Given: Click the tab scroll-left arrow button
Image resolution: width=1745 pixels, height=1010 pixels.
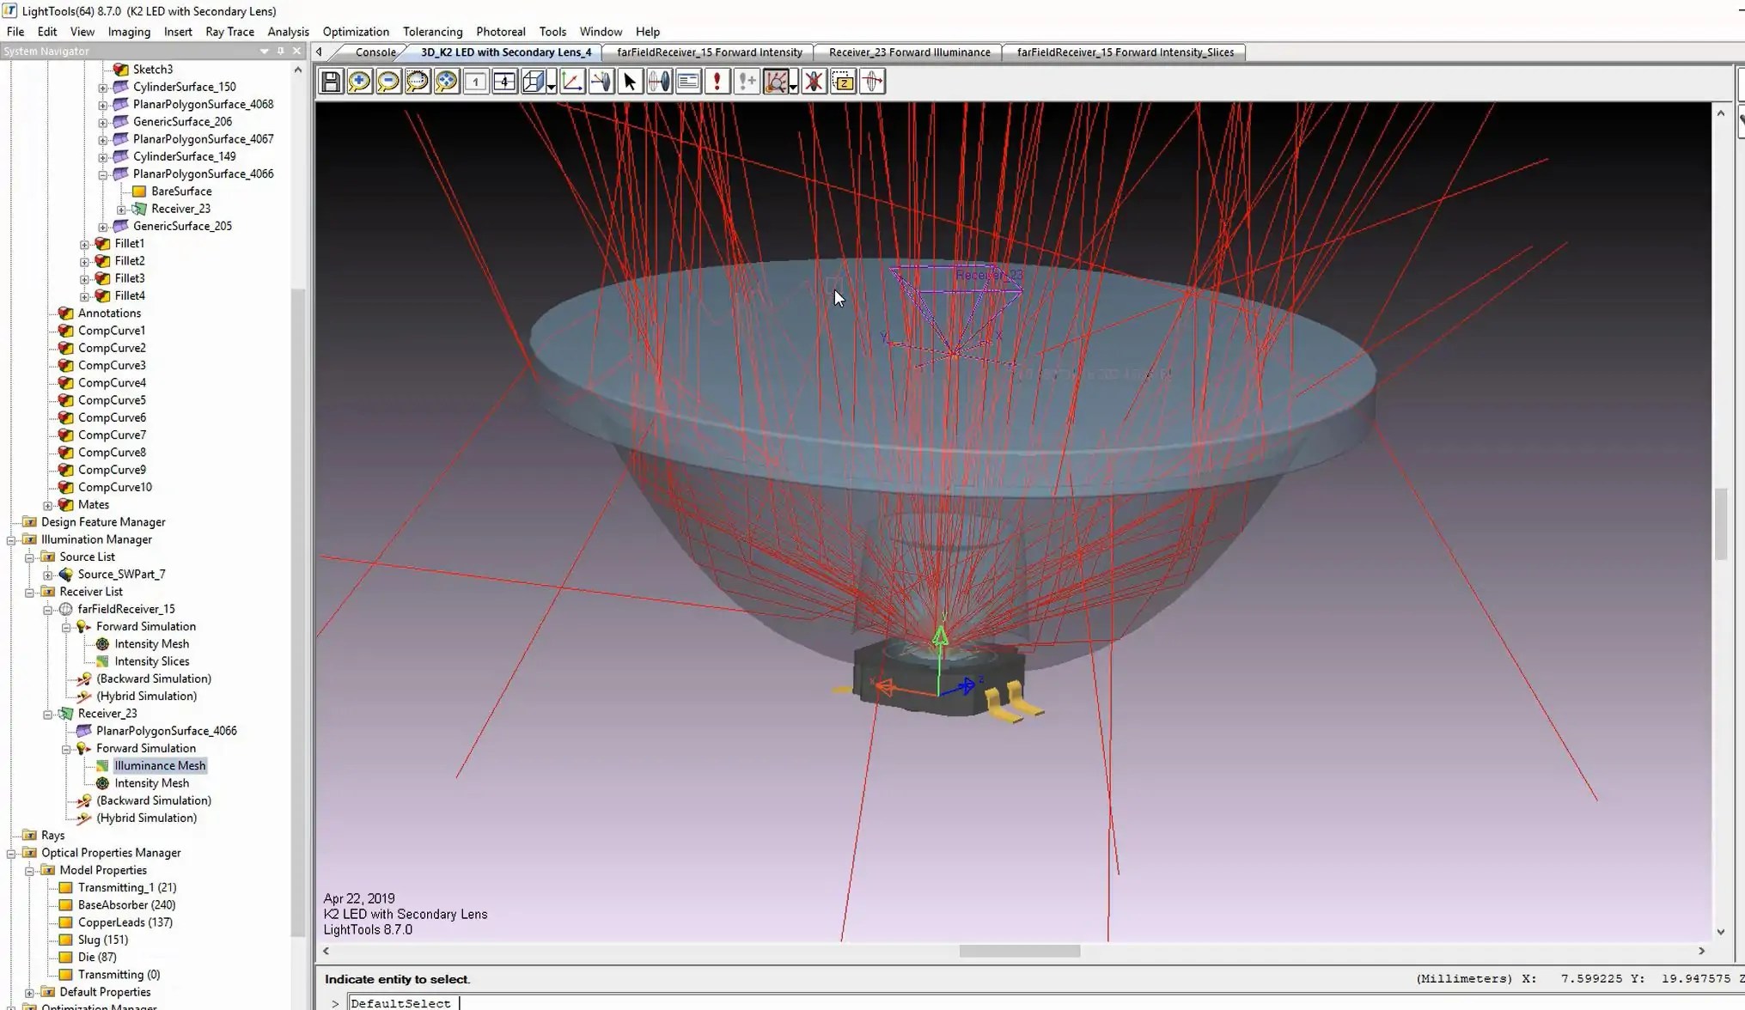Looking at the screenshot, I should click(319, 52).
